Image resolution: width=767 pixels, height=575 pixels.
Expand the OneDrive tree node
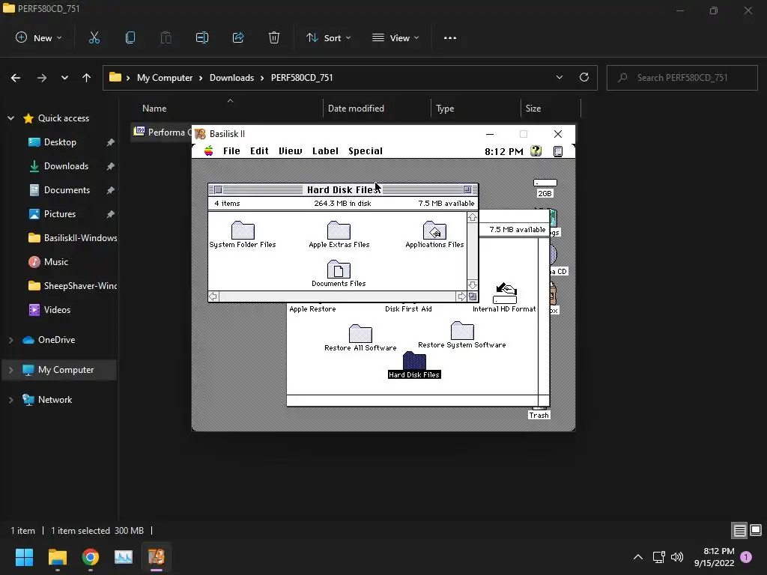pyautogui.click(x=10, y=340)
